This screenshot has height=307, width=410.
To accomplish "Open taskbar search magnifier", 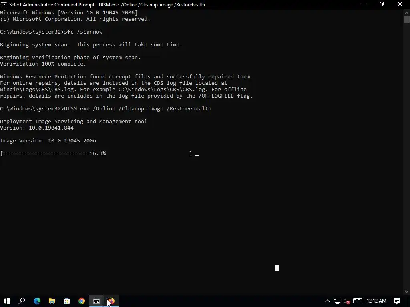I will point(22,301).
